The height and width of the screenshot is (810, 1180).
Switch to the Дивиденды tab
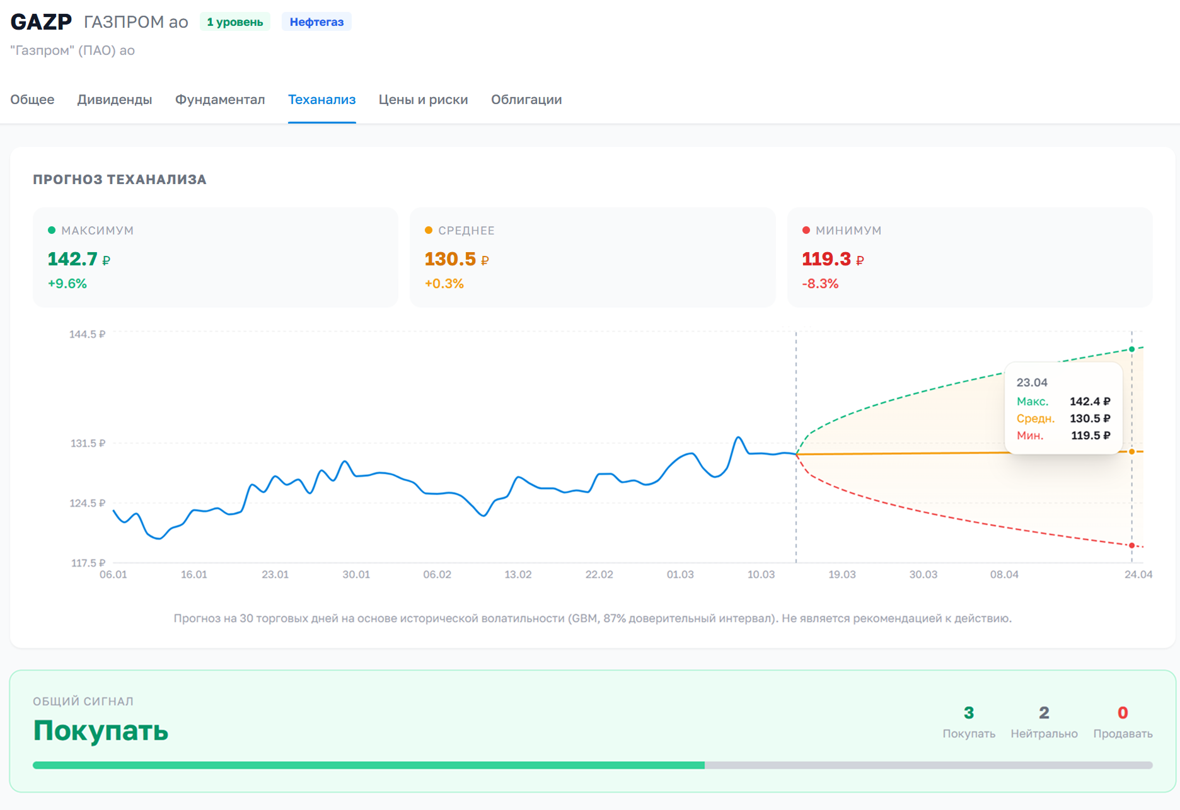click(x=115, y=100)
